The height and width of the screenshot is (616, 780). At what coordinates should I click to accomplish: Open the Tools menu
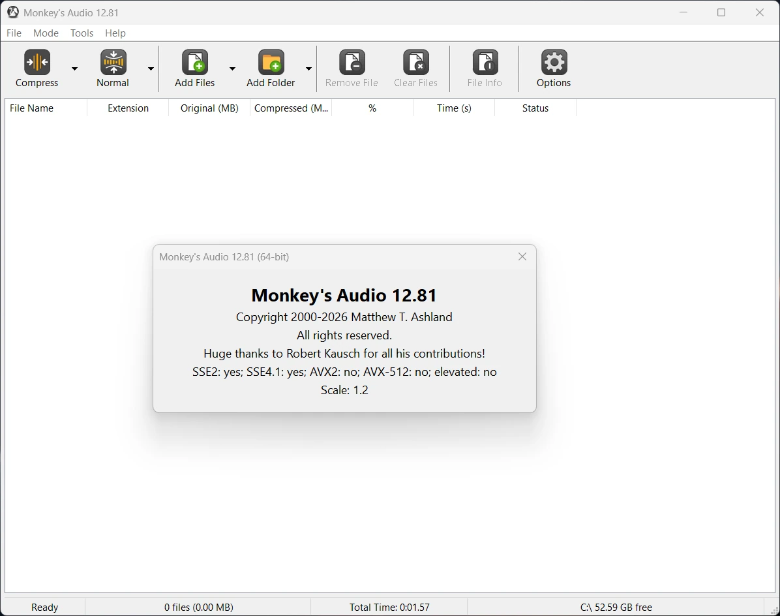pyautogui.click(x=82, y=33)
